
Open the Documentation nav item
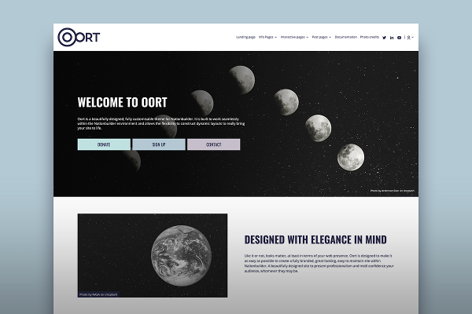click(346, 37)
